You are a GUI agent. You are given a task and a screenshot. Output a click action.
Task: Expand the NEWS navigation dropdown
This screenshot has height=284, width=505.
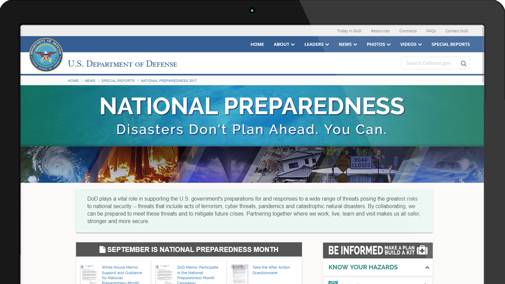[347, 44]
